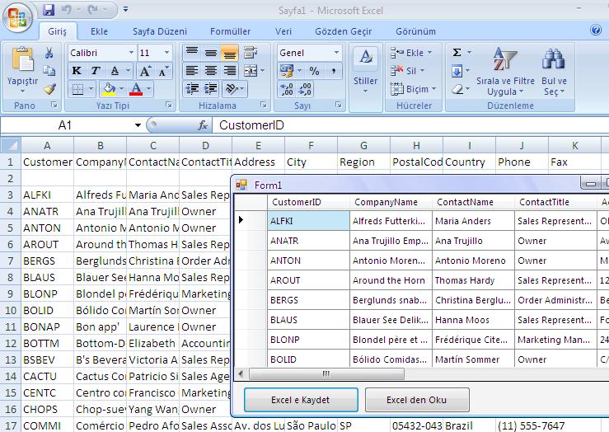Toggle middle vertical alignment

tap(211, 52)
